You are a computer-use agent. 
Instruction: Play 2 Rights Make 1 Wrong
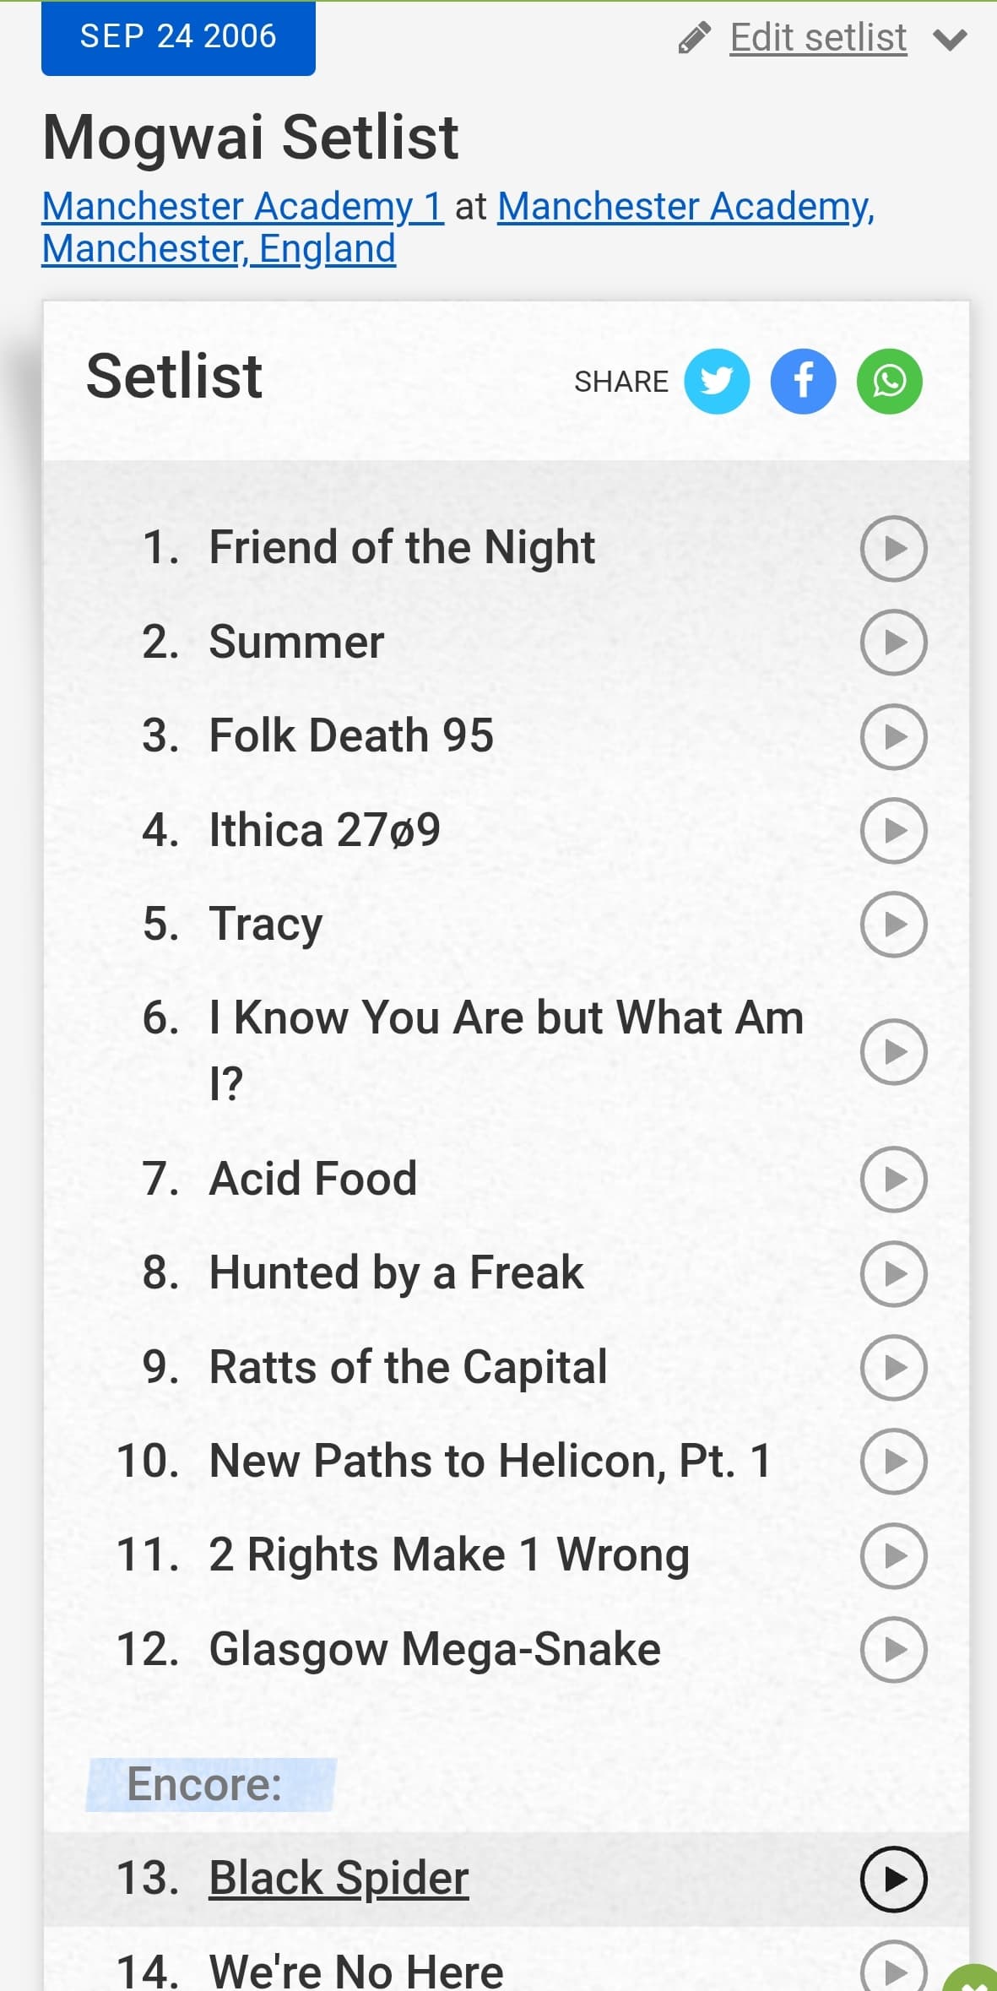(893, 1555)
